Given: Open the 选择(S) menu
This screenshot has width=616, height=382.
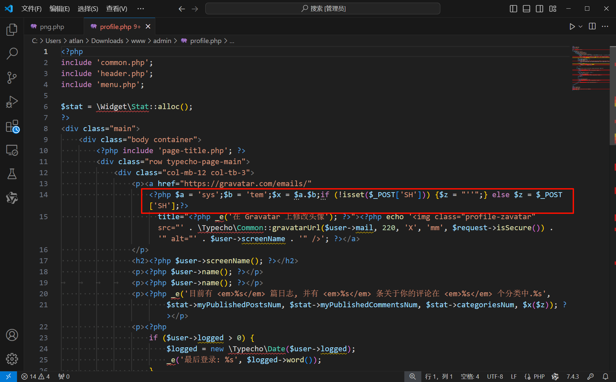Looking at the screenshot, I should (88, 9).
